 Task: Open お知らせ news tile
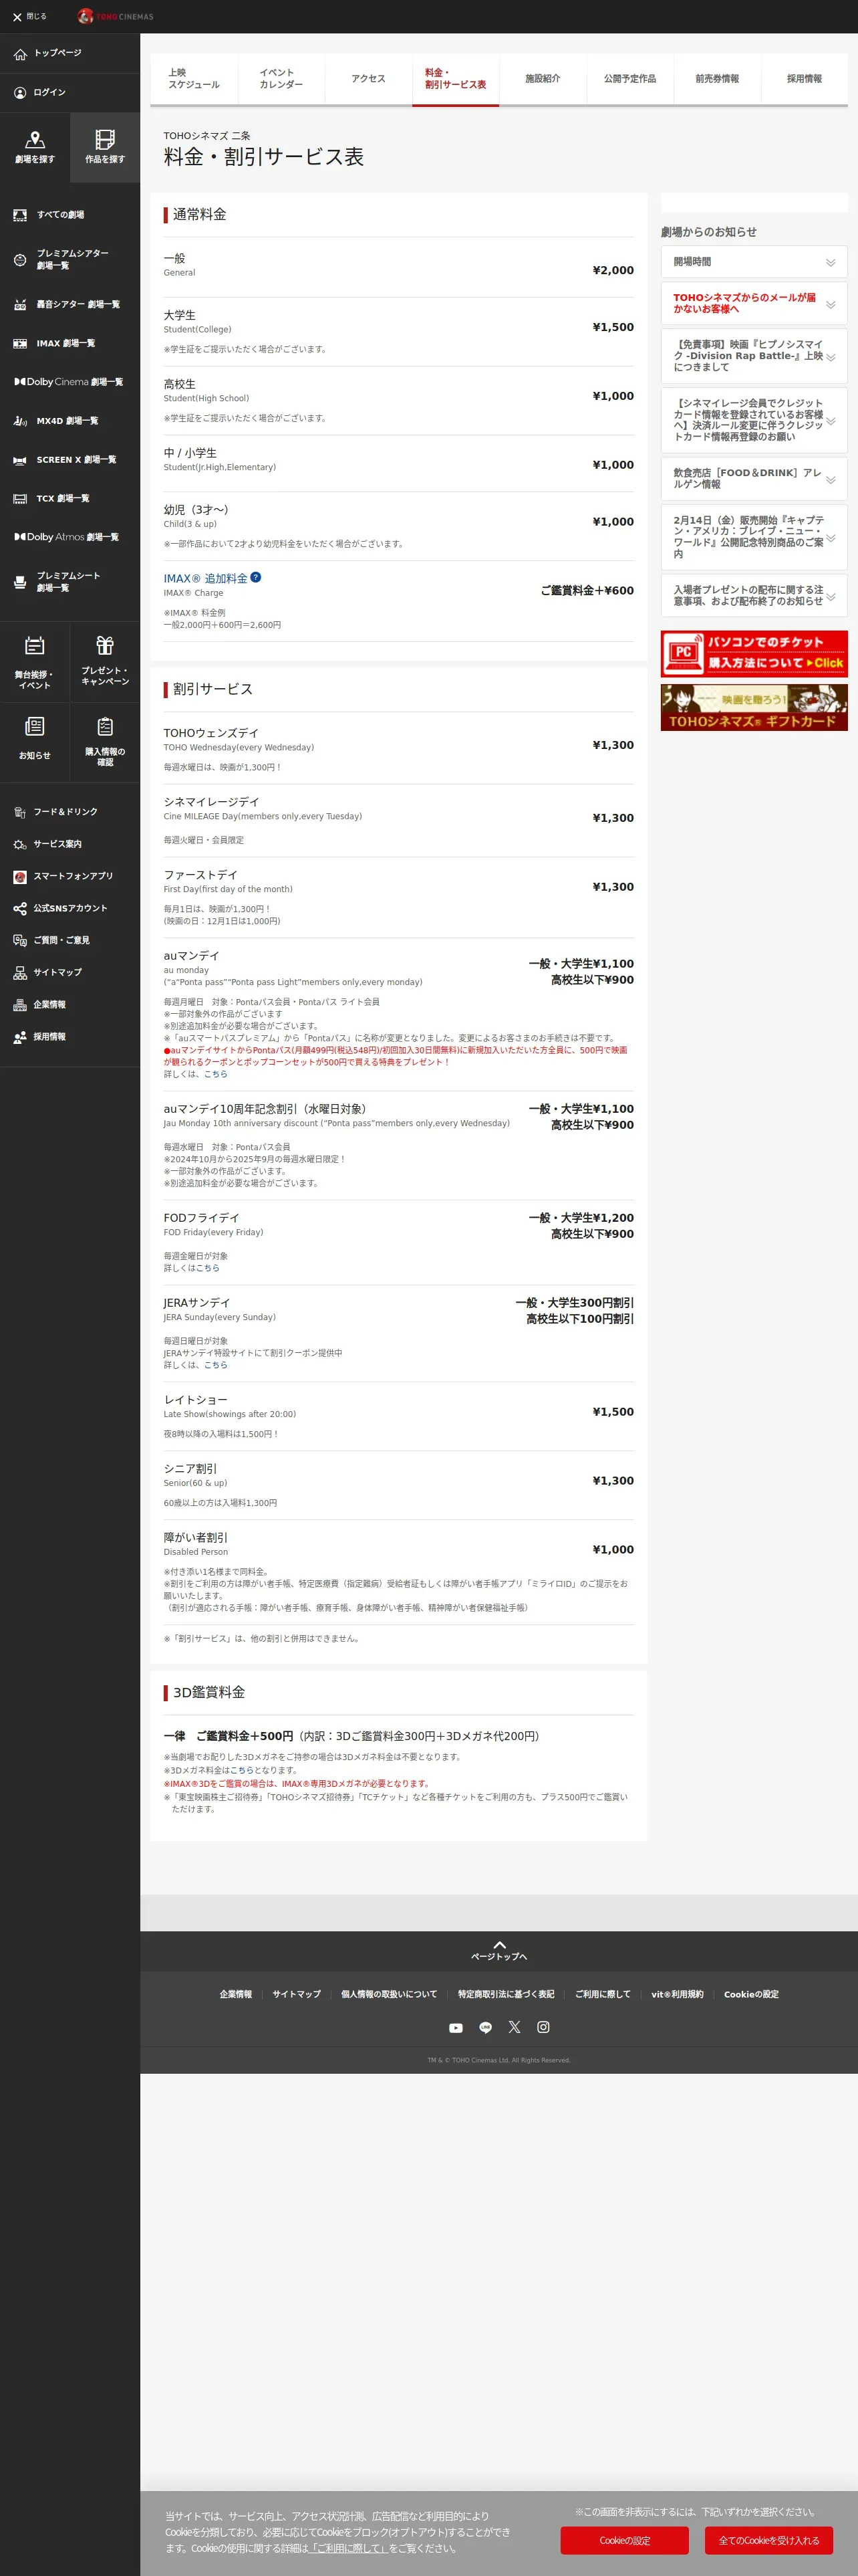35,742
